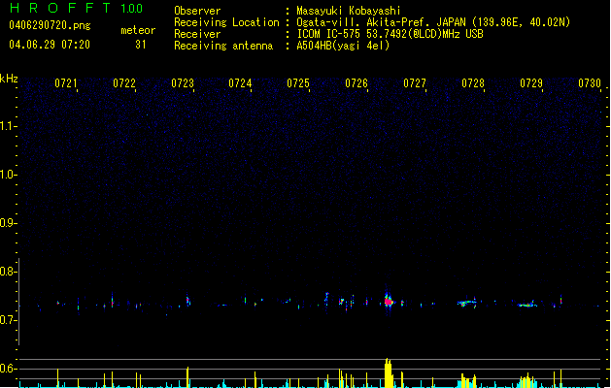Click the 0726 time marker
Viewport: 611px width, 388px height.
coord(356,83)
